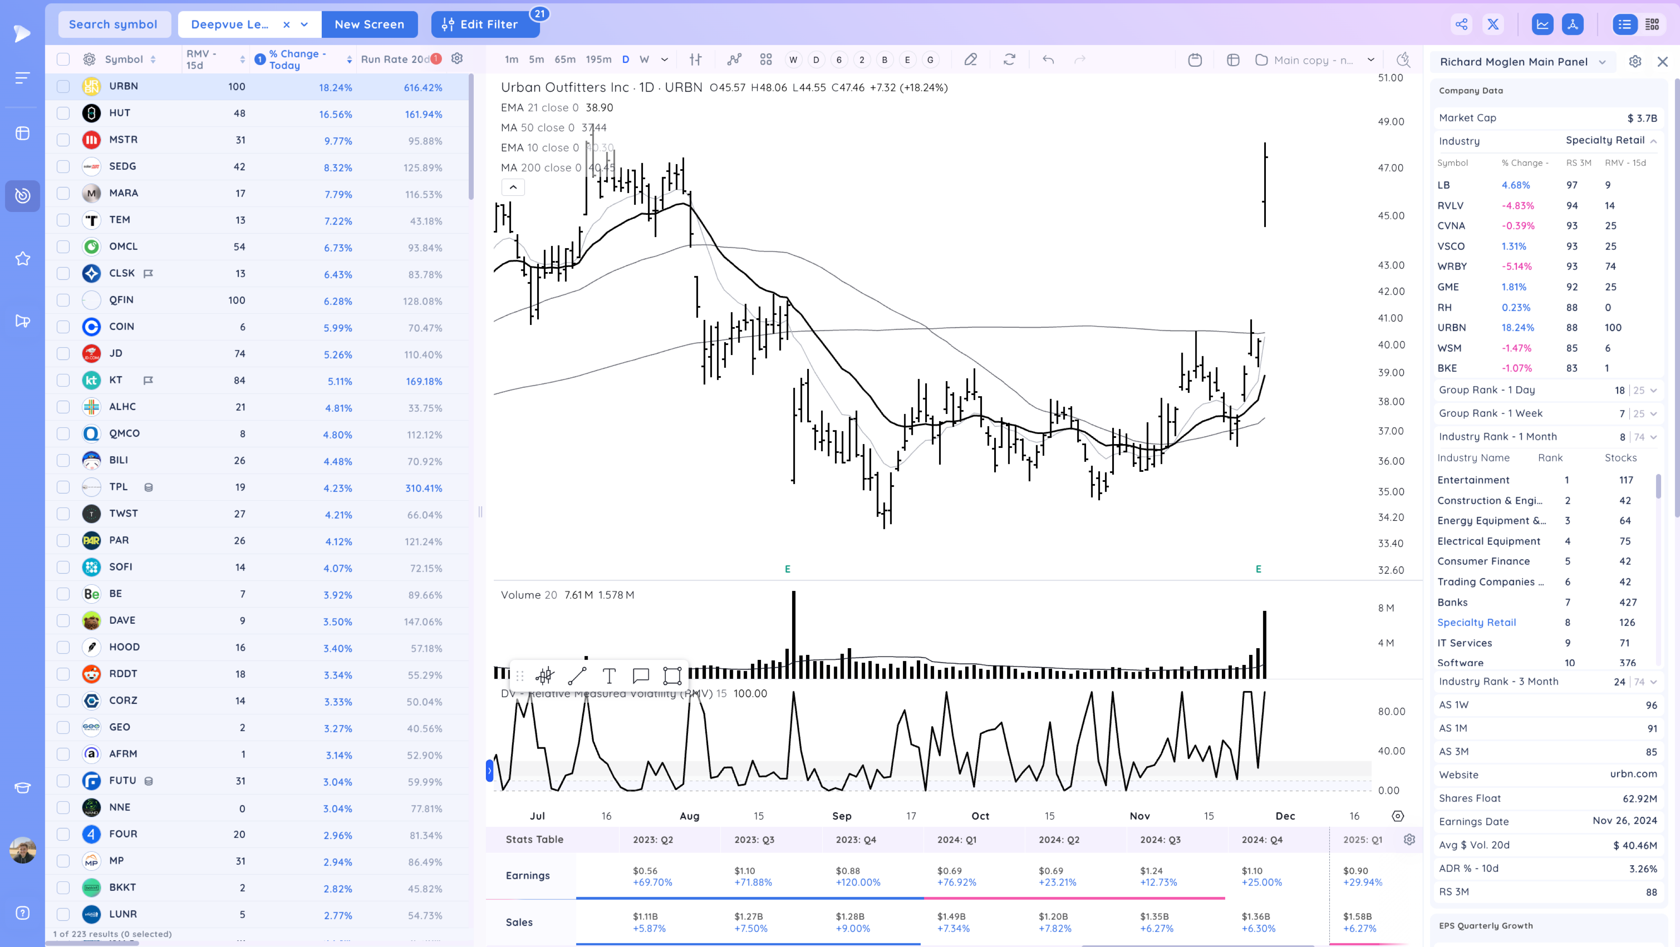Close the Deepvue screen tab with X
Viewport: 1680px width, 947px height.
(x=286, y=24)
